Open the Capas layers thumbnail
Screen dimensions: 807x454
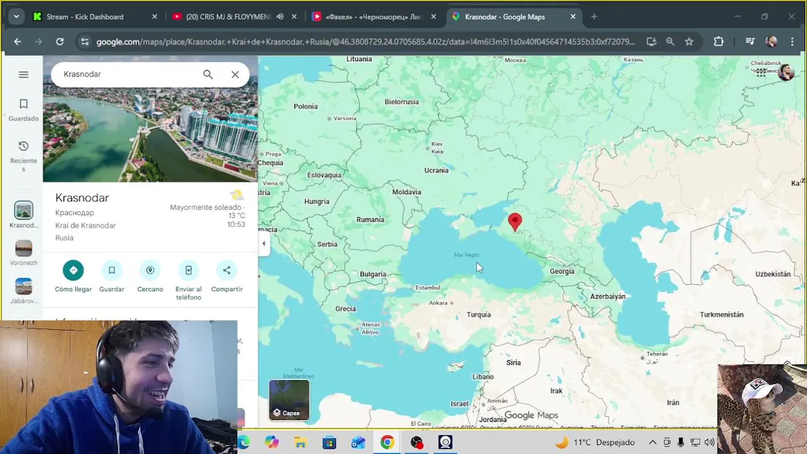[289, 400]
